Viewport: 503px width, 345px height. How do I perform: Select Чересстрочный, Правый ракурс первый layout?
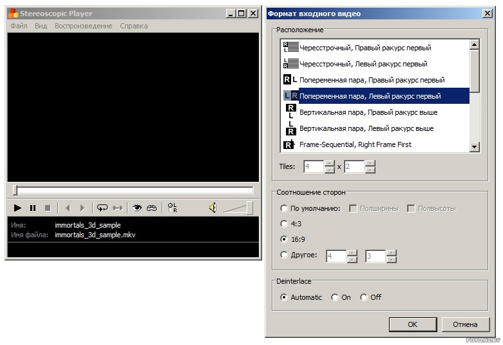[x=375, y=48]
